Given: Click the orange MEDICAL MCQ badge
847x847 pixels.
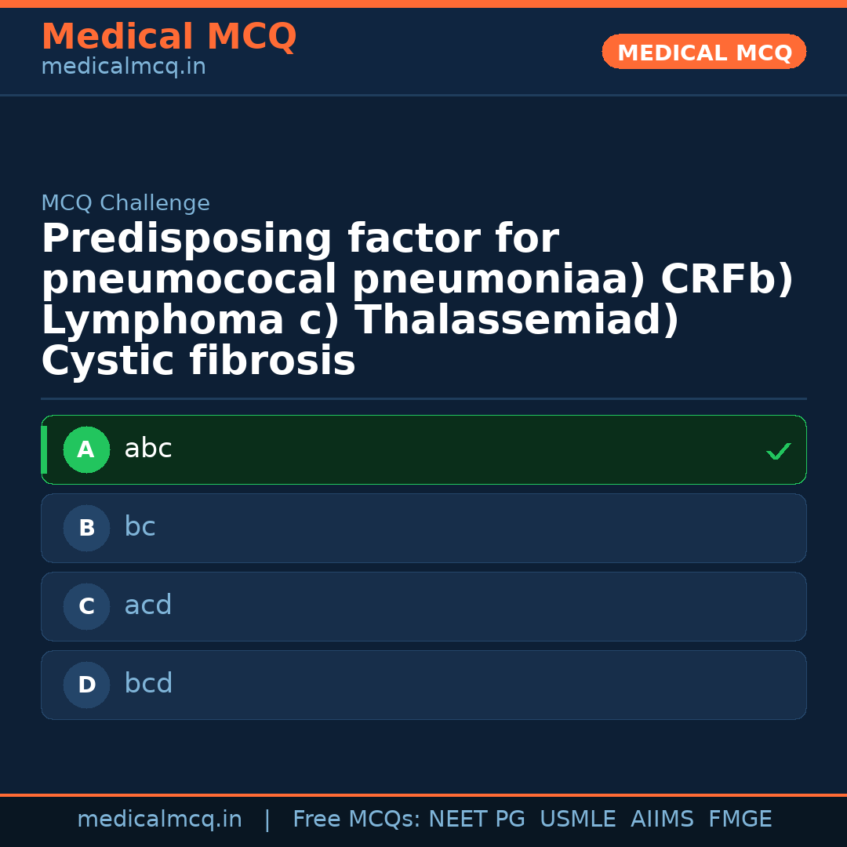Looking at the screenshot, I should [x=704, y=53].
